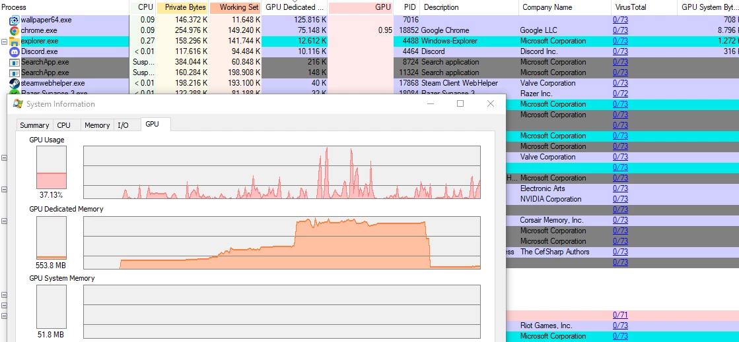Switch to the Summary tab
Viewport: 739px width, 342px height.
click(x=34, y=125)
